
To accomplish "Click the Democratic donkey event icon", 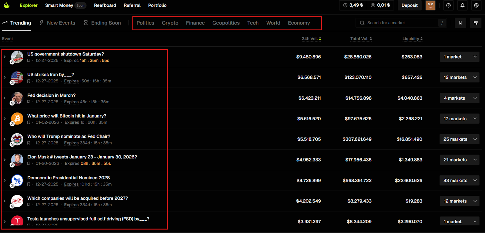I will [x=17, y=180].
